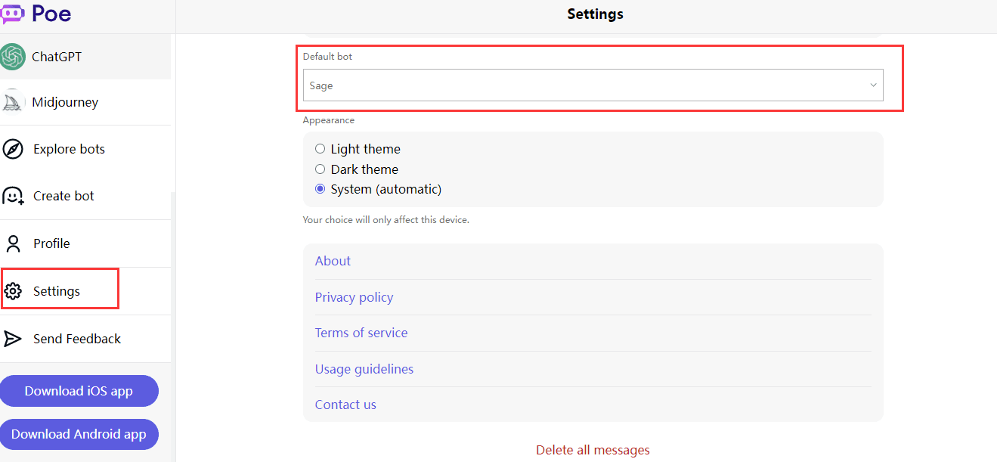Click Delete all messages
The height and width of the screenshot is (462, 997).
(x=593, y=450)
